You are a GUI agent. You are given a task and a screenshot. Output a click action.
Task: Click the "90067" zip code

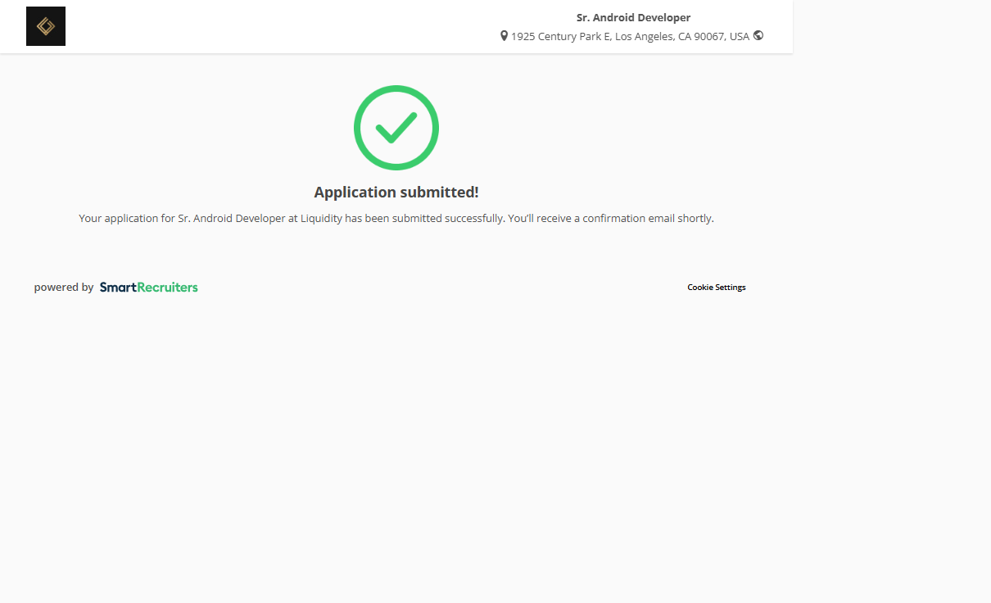click(710, 36)
